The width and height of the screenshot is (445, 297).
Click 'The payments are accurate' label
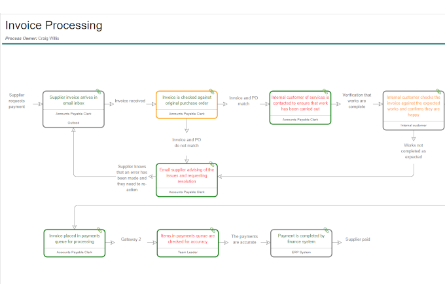coord(245,239)
